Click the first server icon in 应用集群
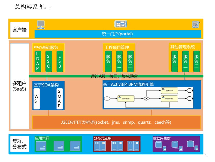 [x=41, y=146]
